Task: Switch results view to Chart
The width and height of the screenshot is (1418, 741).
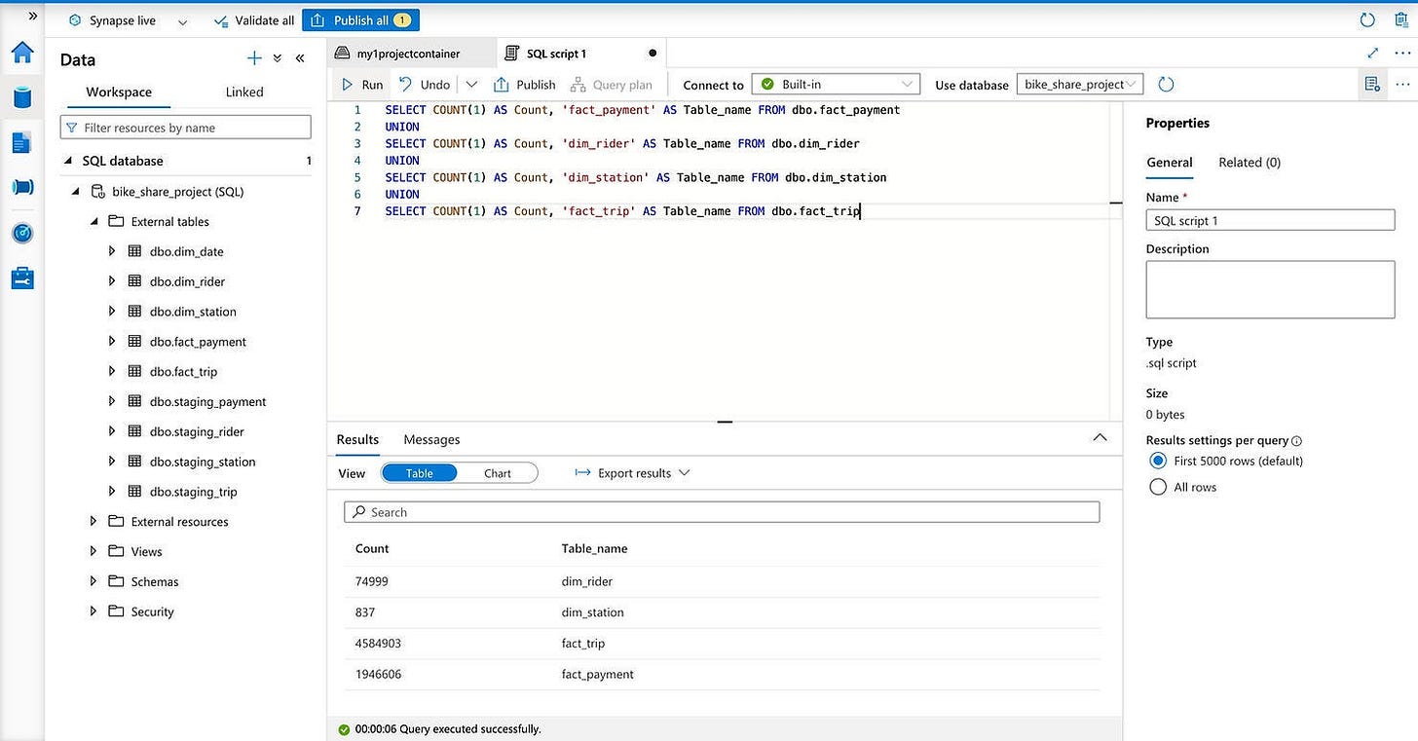Action: click(x=498, y=473)
